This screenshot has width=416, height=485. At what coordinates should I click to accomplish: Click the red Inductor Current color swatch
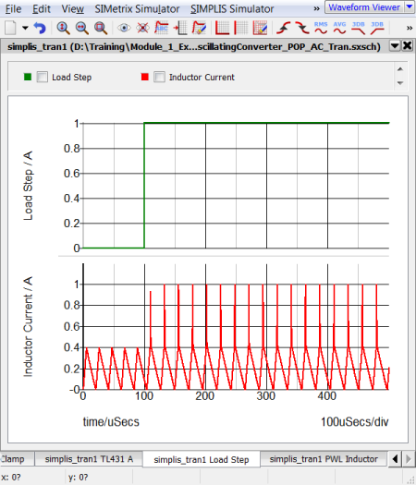click(144, 77)
